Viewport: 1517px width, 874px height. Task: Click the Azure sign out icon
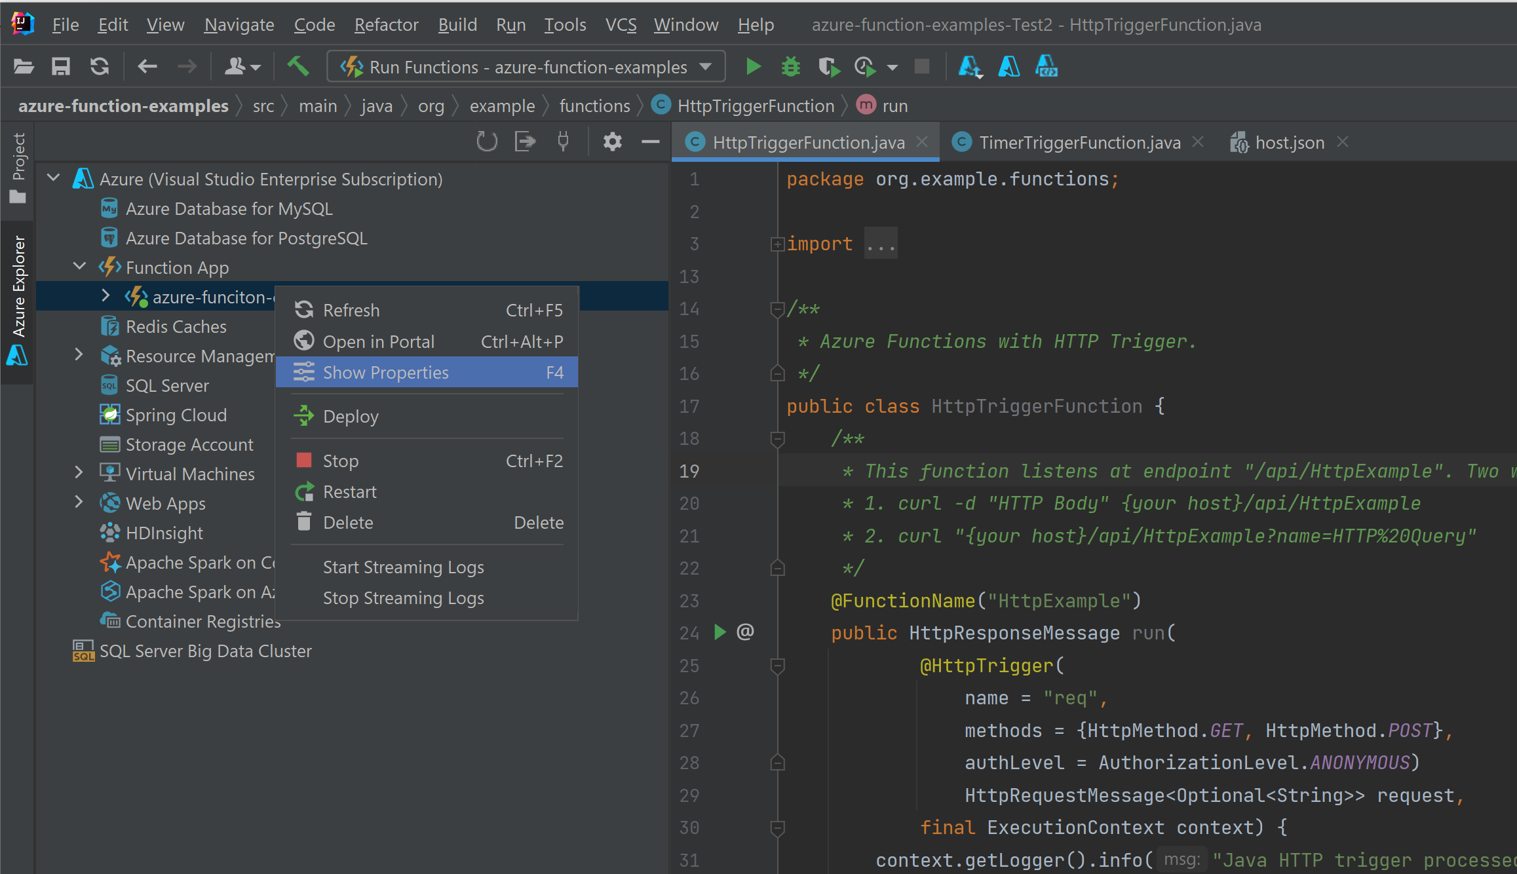pyautogui.click(x=525, y=142)
